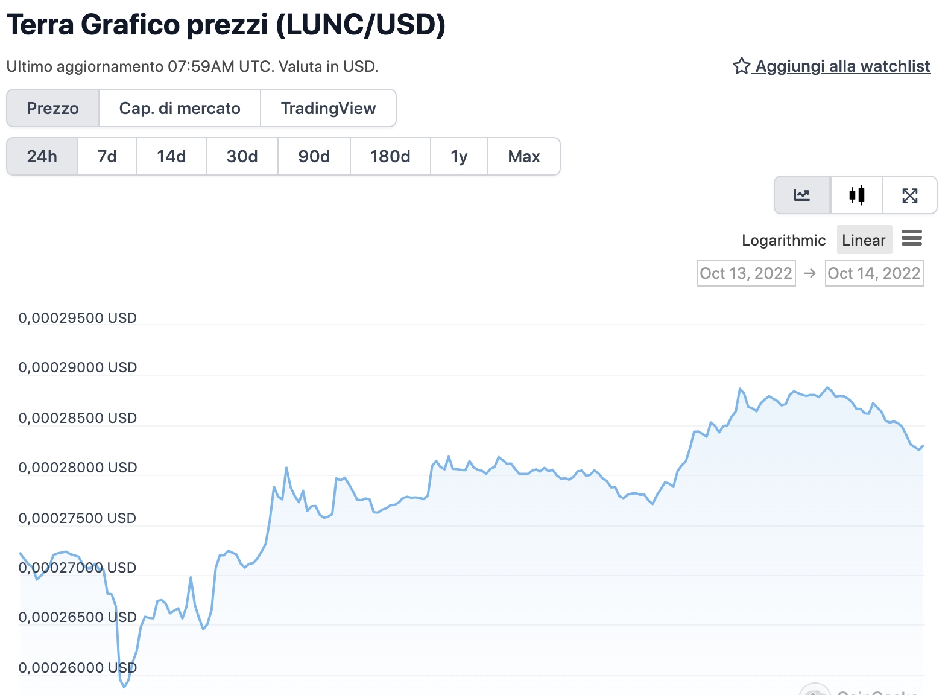The height and width of the screenshot is (695, 948).
Task: Switch to Cap. di mercato tab
Action: [180, 109]
